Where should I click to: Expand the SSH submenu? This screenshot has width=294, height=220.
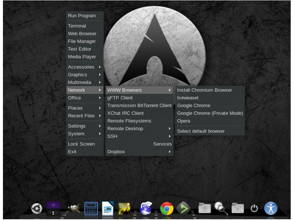(x=139, y=136)
